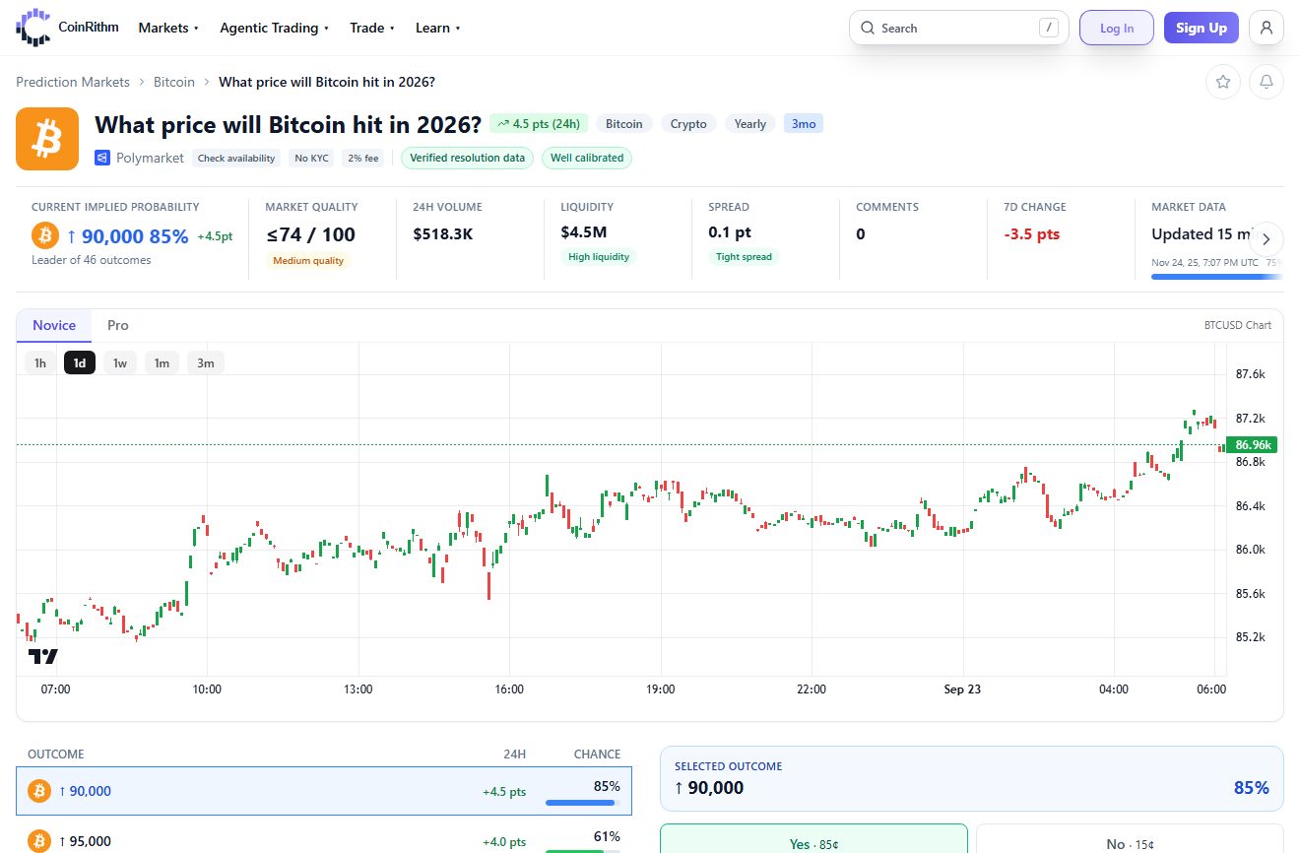The image size is (1300, 853).
Task: Click the large Bitcoin market icon
Action: pos(47,139)
